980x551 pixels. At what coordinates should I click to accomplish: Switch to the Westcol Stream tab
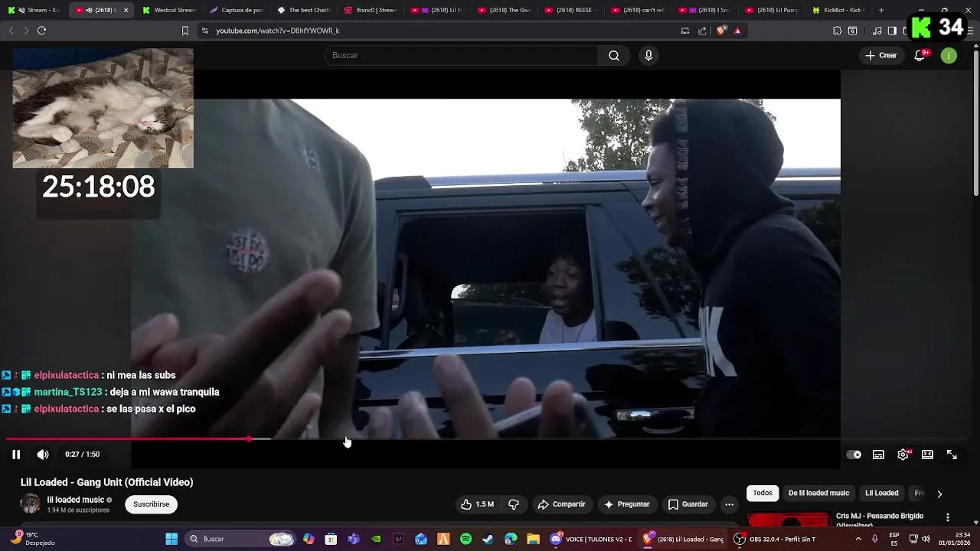(169, 10)
